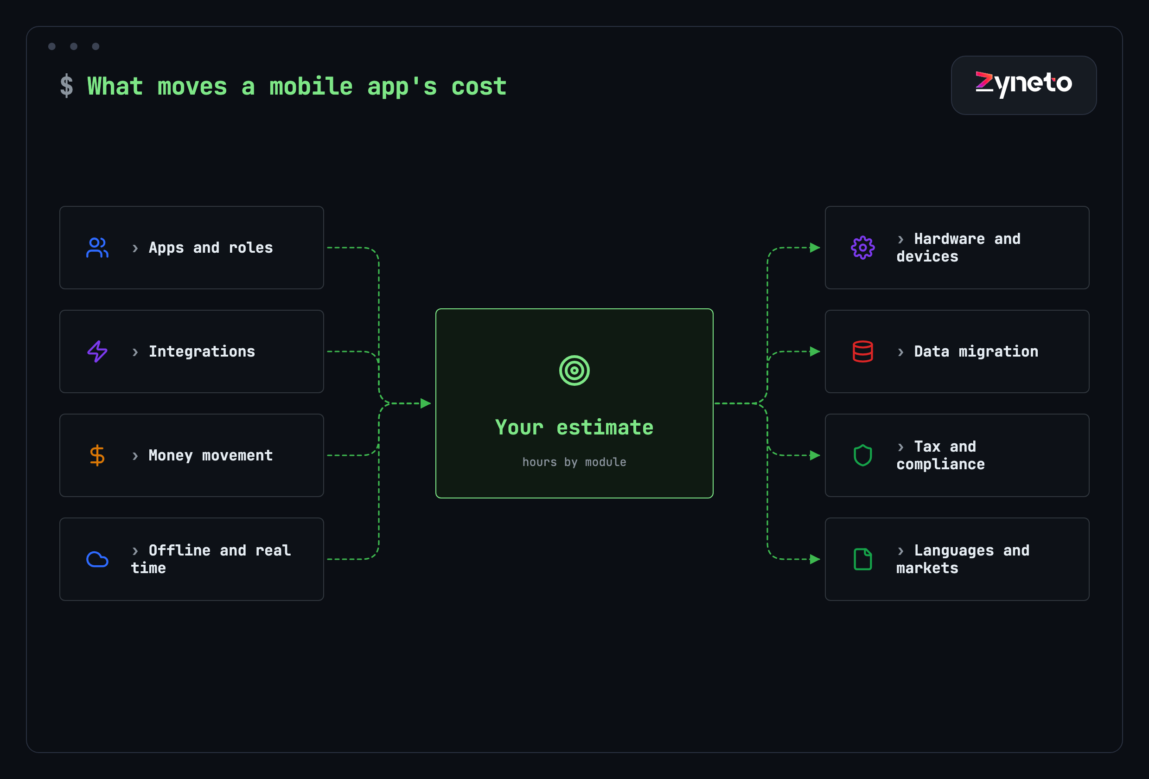Click the 'Tax and compliance' label
The image size is (1149, 779).
tap(940, 455)
